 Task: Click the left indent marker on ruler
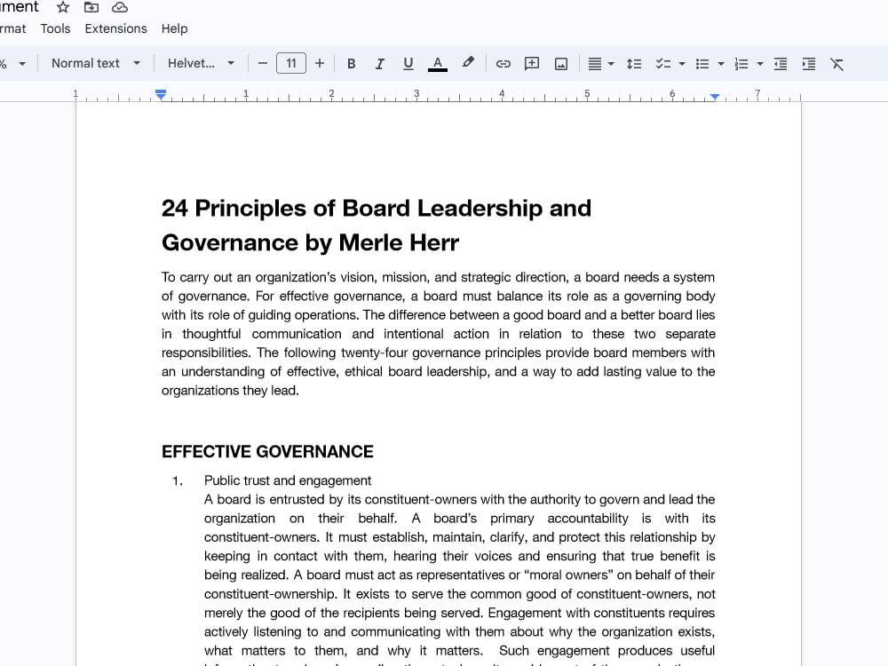161,95
